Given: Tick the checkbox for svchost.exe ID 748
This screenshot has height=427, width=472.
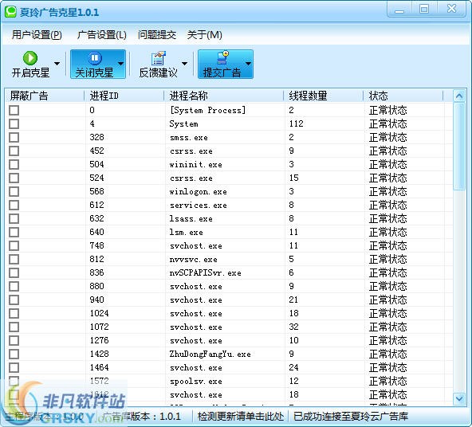Looking at the screenshot, I should click(x=14, y=245).
